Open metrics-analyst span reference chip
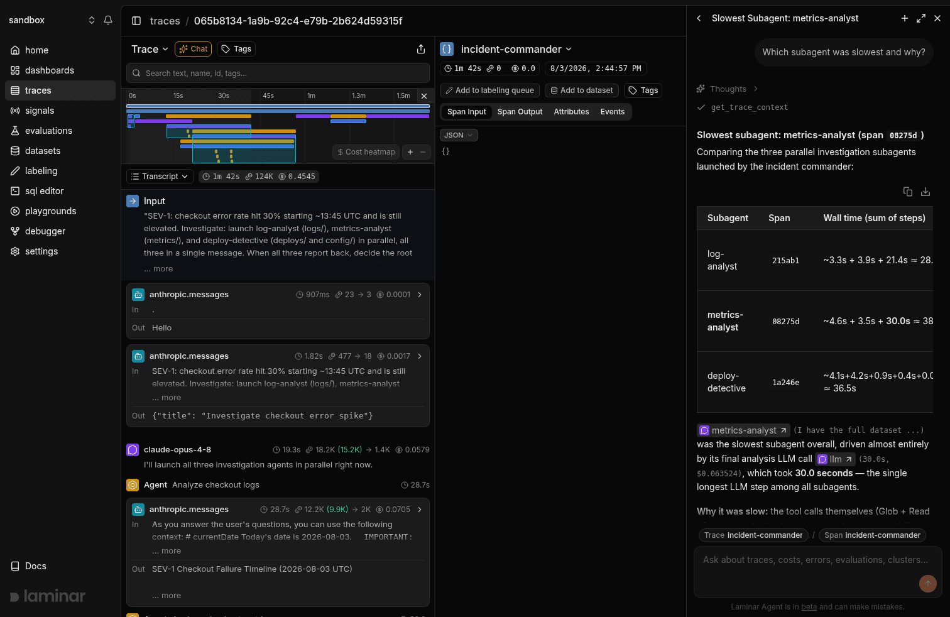950x617 pixels. (x=744, y=430)
